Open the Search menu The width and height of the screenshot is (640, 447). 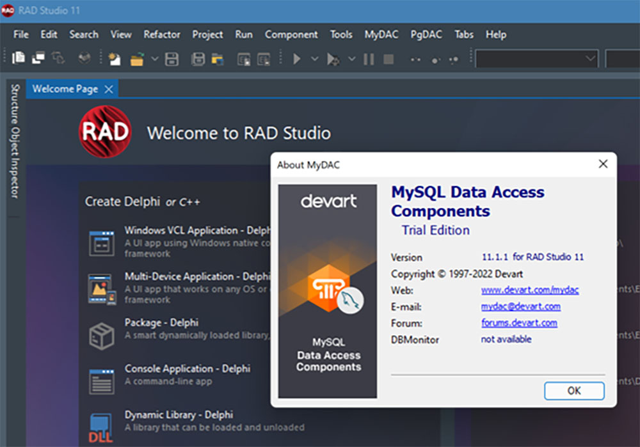pos(84,35)
